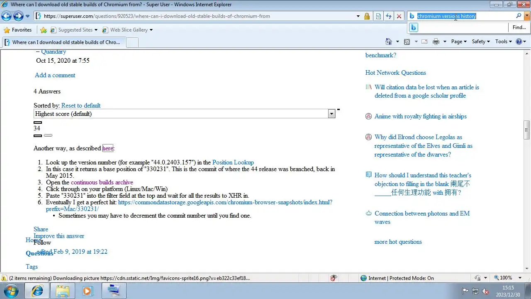Click the Hot Network Questions heading
The width and height of the screenshot is (531, 299).
pos(396,73)
